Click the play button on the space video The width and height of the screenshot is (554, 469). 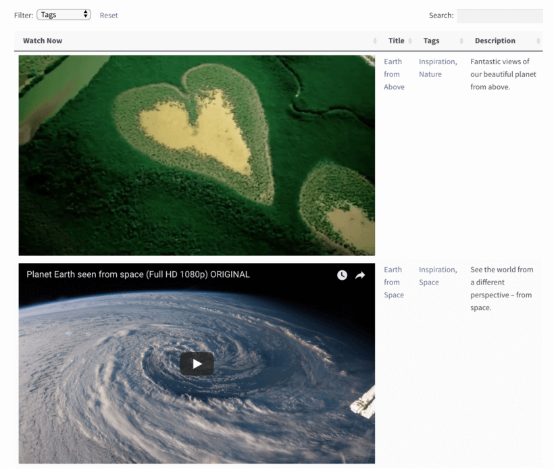point(197,364)
